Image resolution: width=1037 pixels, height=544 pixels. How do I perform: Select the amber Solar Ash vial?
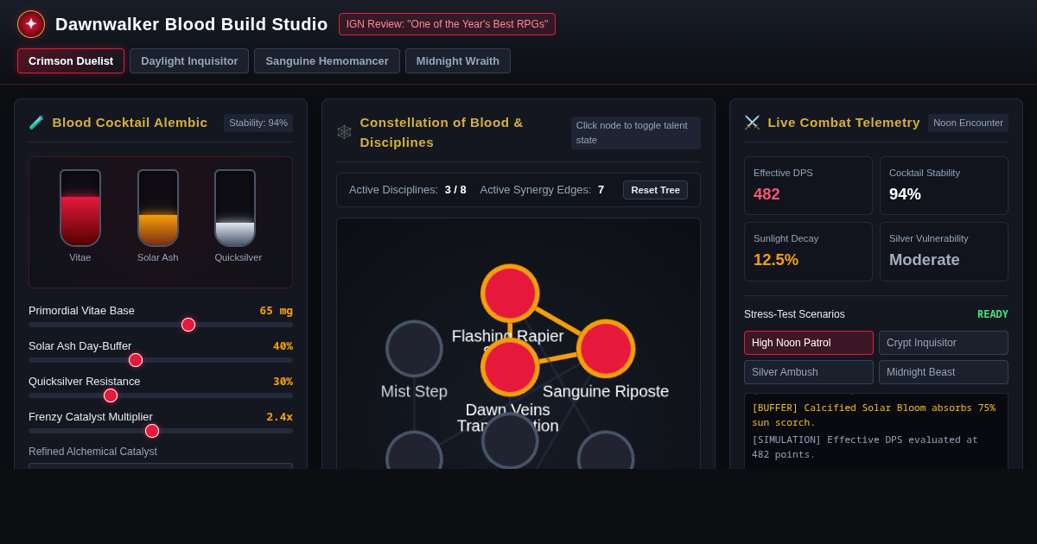pyautogui.click(x=158, y=208)
